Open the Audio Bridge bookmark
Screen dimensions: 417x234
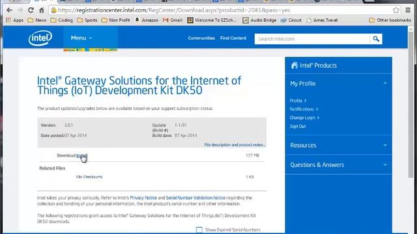pyautogui.click(x=259, y=20)
